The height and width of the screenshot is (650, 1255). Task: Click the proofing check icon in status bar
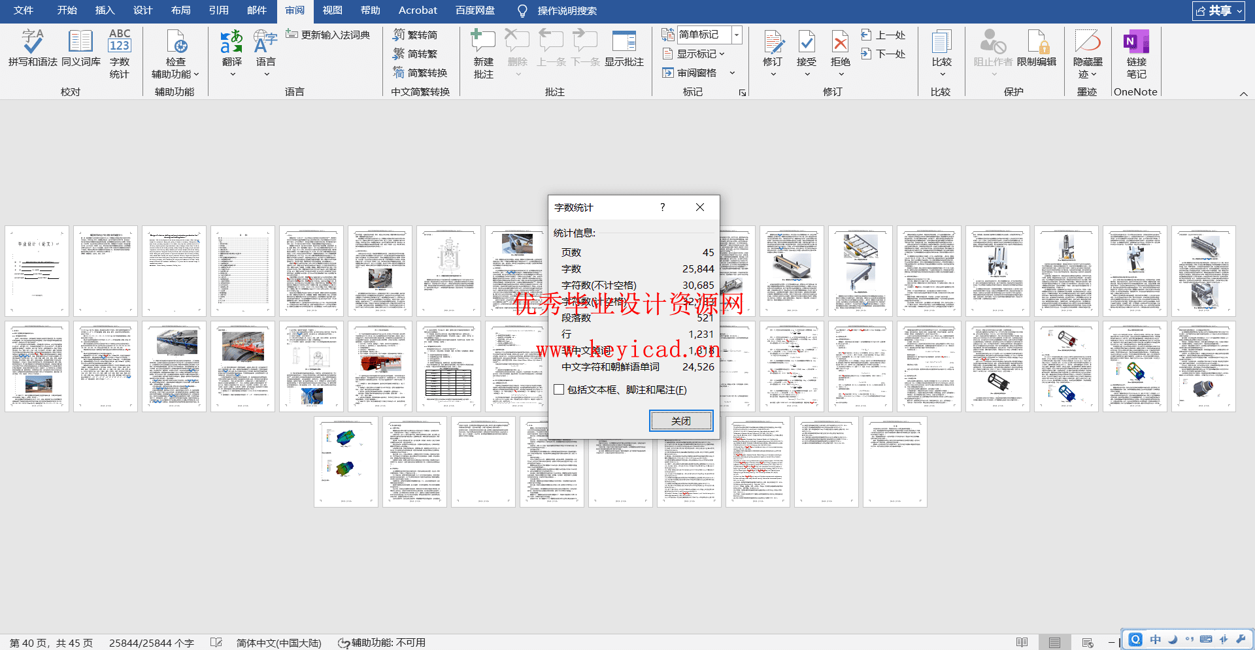coord(216,643)
